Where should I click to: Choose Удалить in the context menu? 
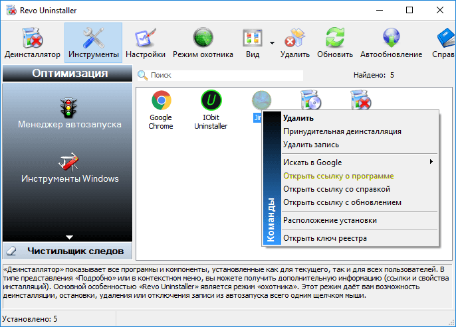[x=360, y=118]
